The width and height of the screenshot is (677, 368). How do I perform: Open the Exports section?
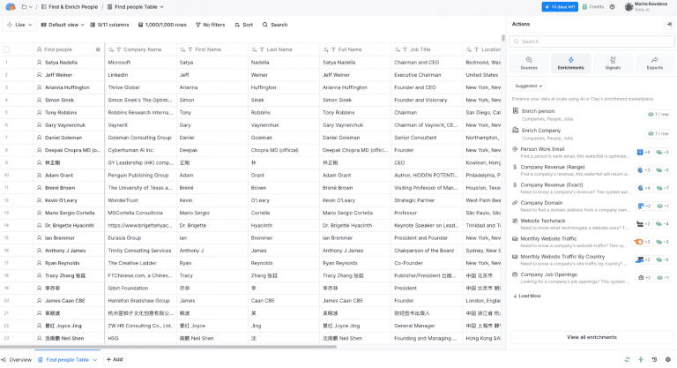654,63
